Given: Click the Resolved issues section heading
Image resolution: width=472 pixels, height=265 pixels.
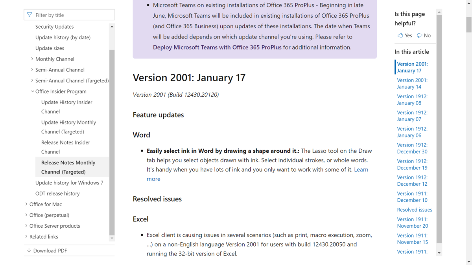Looking at the screenshot, I should (x=157, y=199).
